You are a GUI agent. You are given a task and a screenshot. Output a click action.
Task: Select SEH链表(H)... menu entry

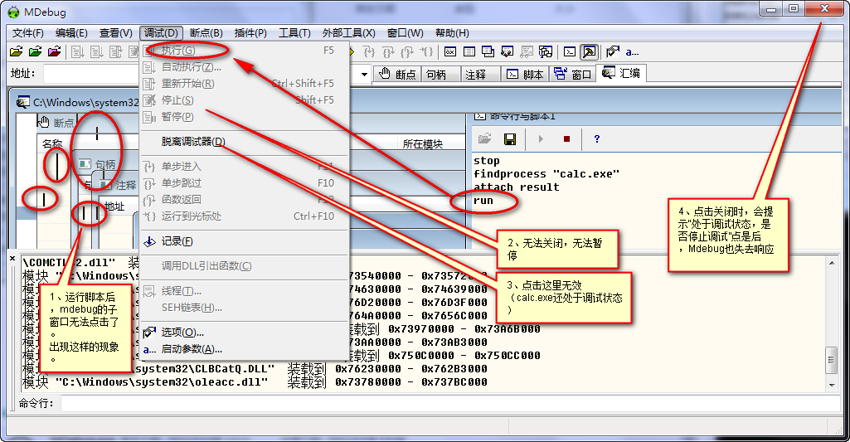[244, 308]
